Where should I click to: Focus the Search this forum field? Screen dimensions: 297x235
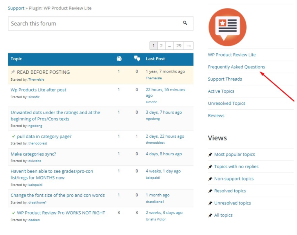93,23
